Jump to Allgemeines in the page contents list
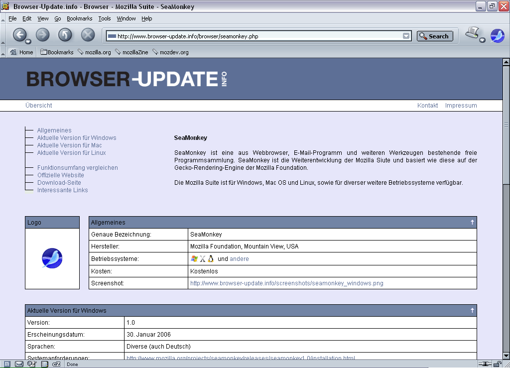 click(54, 130)
